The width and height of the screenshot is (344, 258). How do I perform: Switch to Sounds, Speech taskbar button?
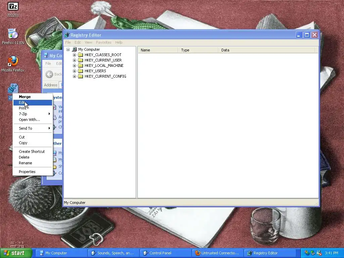click(113, 253)
